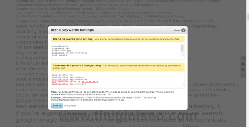249x127 pixels.
Task: Click the 'review of zemanta' anchor text
Action: click(x=214, y=84)
